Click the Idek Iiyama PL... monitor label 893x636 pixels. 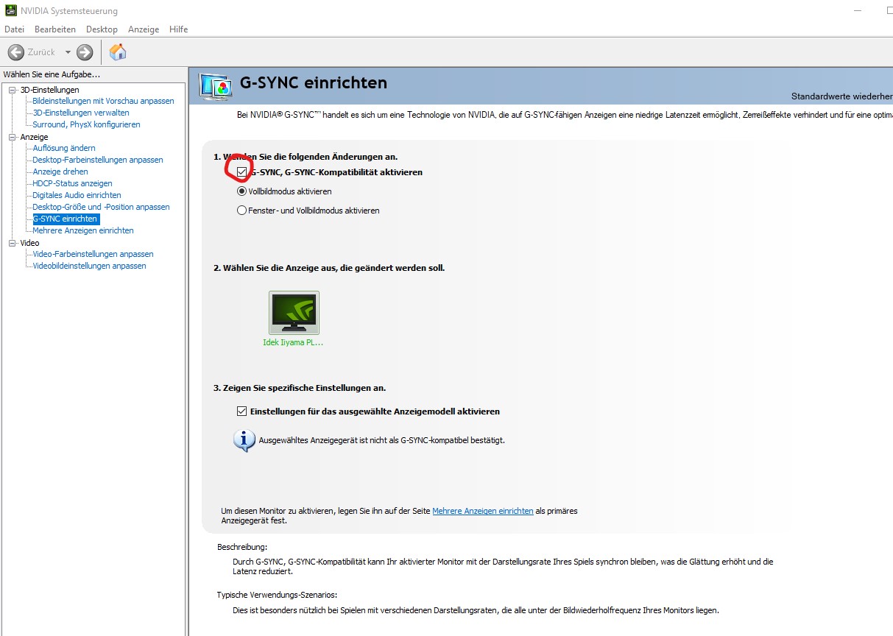pyautogui.click(x=293, y=342)
